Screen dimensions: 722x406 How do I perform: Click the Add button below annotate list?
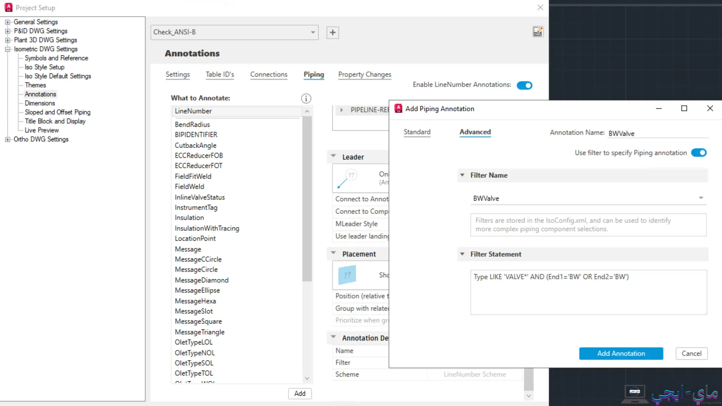pos(300,393)
